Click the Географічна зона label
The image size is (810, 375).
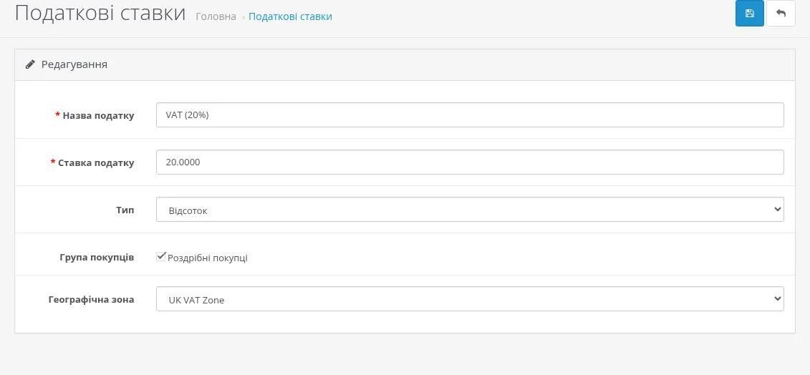point(92,299)
